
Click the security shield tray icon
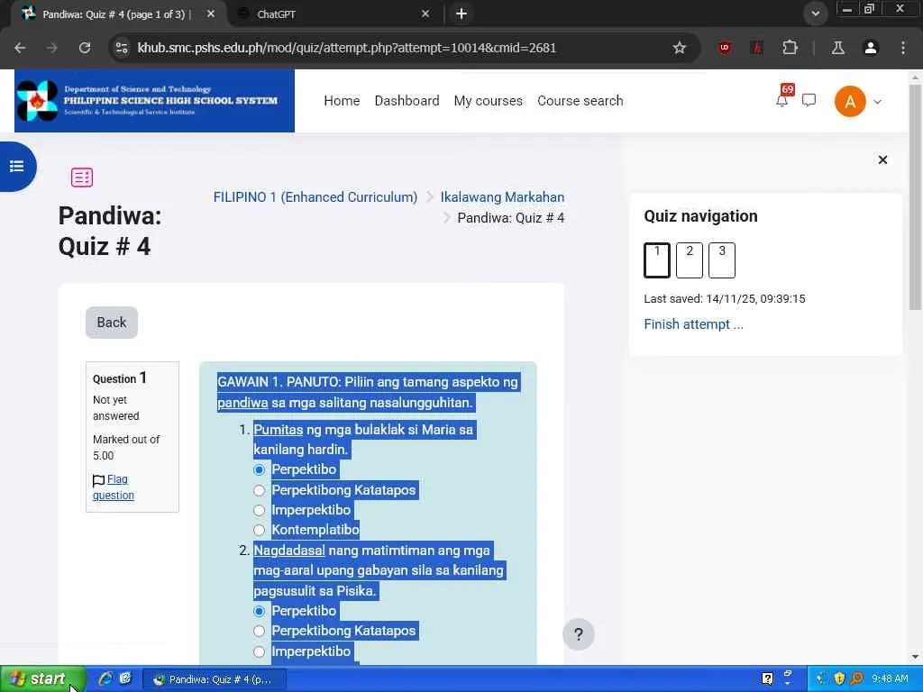839,679
